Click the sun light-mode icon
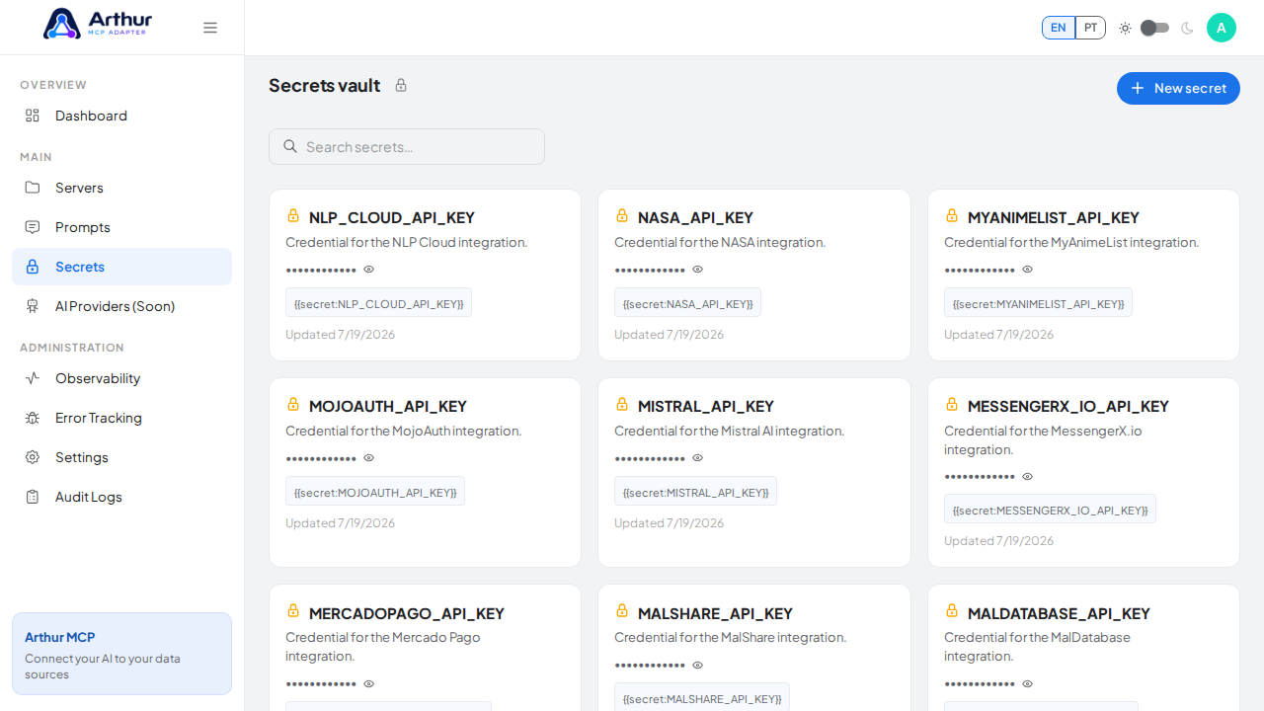This screenshot has width=1264, height=711. (x=1125, y=28)
